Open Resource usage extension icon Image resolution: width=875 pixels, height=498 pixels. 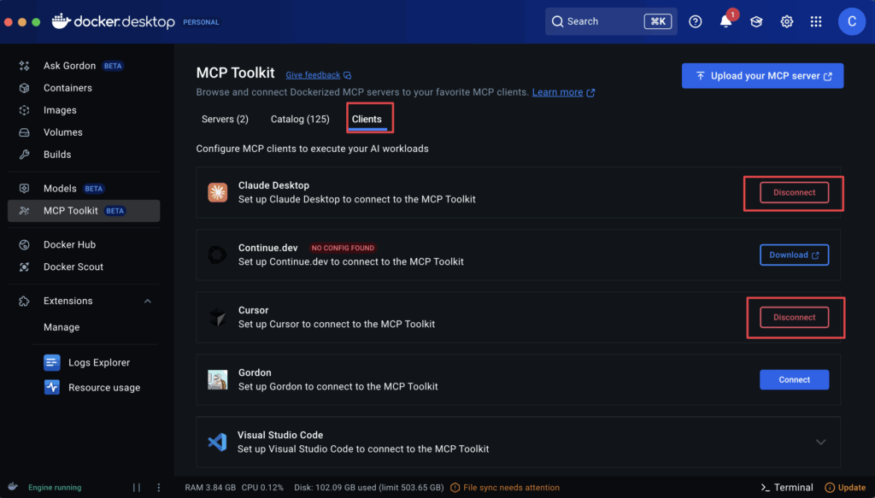pyautogui.click(x=52, y=387)
